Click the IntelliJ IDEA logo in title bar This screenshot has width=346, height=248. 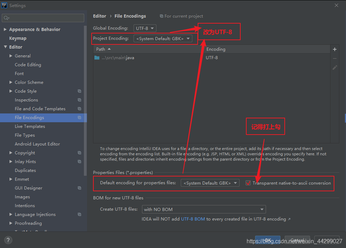pos(5,5)
